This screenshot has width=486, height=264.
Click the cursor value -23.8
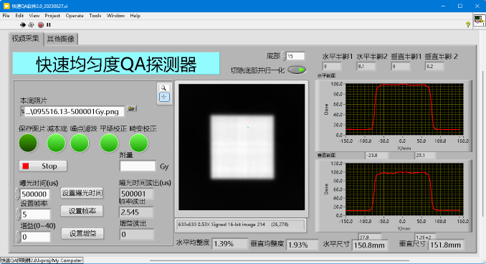tap(376, 155)
